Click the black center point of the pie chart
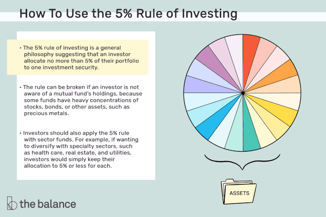Screen dimensions: 326x217 [x=243, y=93]
